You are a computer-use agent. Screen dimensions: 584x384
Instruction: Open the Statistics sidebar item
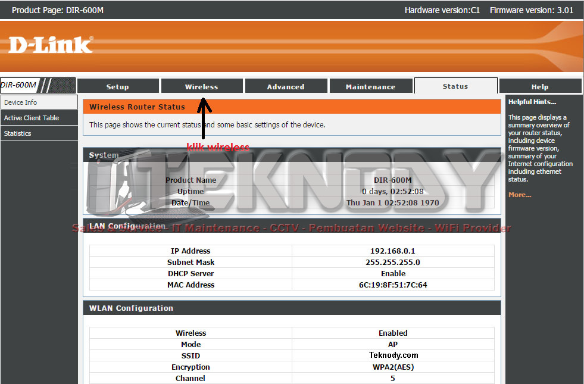point(39,133)
